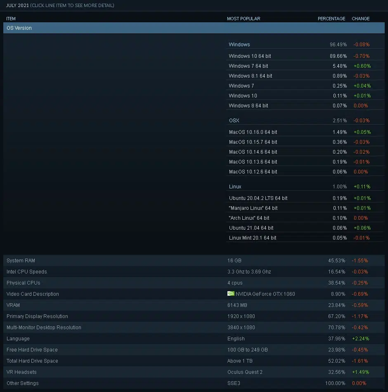This screenshot has height=392, width=388.
Task: Click Linux Mint 20.1 64 bit entry
Action: point(305,238)
